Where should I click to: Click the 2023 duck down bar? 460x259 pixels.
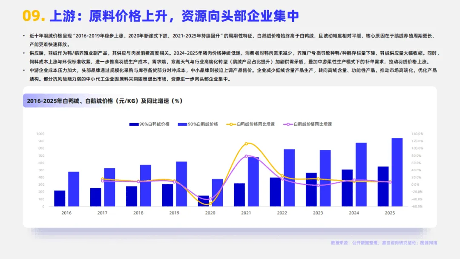coord(311,190)
